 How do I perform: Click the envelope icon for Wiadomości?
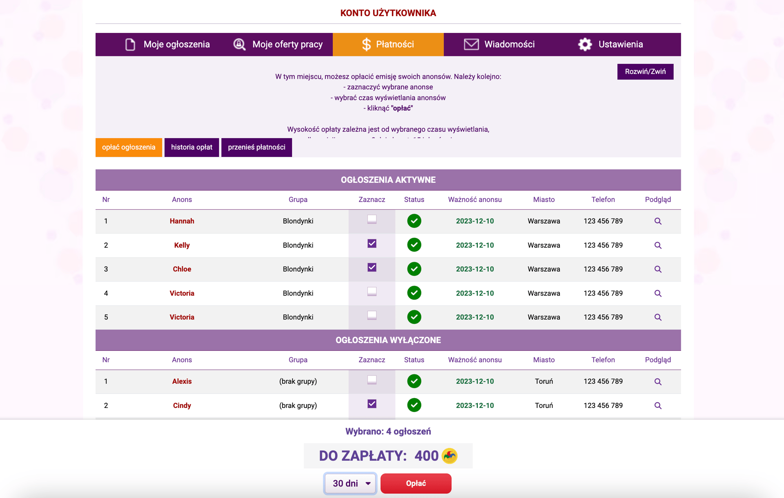click(471, 44)
